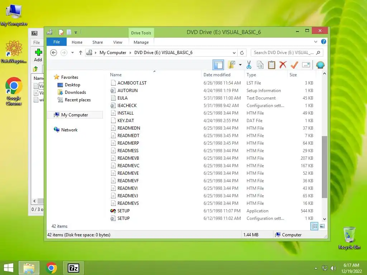Click the search magnifier icon
This screenshot has height=275, width=367.
point(318,53)
